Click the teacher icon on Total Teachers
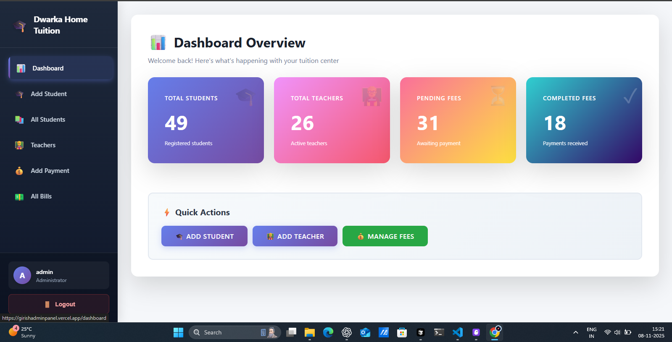Viewport: 672px width, 342px height. point(372,96)
